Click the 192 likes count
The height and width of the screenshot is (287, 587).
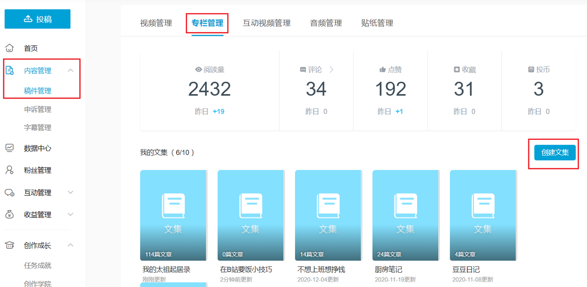(x=391, y=90)
